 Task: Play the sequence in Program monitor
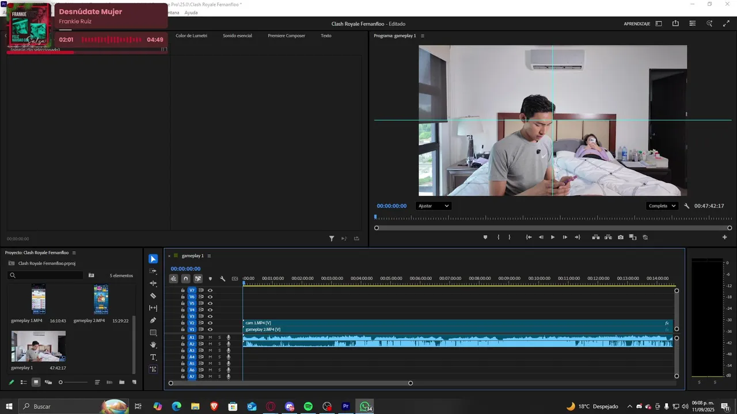(x=553, y=237)
